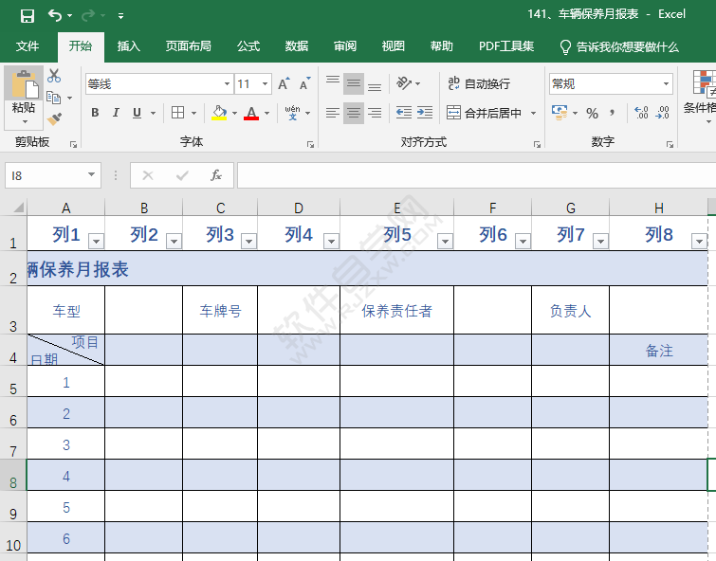Screen dimensions: 716x561
Task: Open the alignment settings dialog launcher
Action: [x=537, y=145]
